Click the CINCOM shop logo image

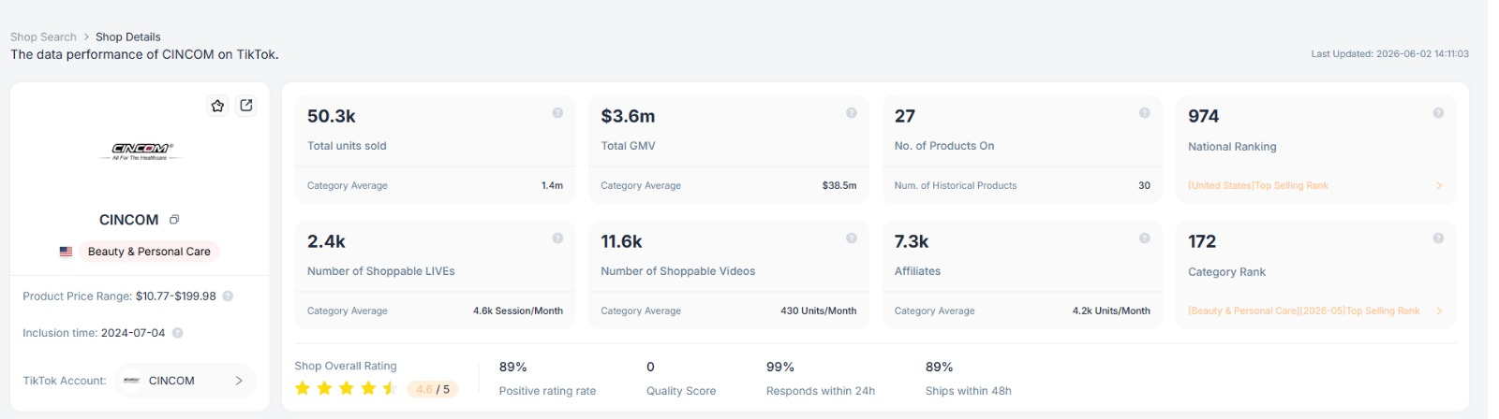coord(142,152)
